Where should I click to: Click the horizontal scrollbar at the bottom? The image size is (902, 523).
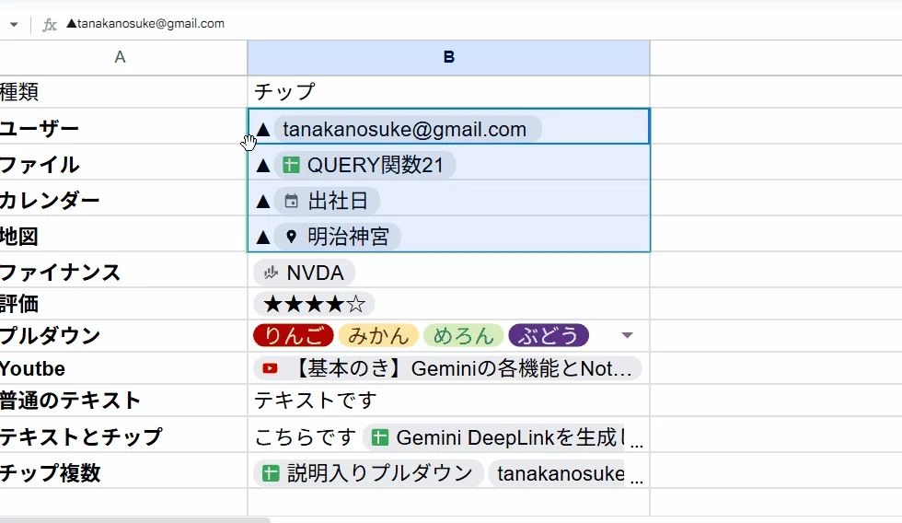pyautogui.click(x=135, y=520)
